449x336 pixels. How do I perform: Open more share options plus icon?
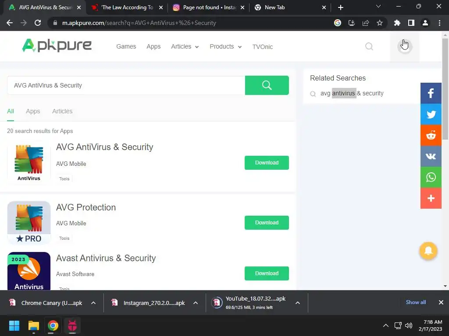431,198
